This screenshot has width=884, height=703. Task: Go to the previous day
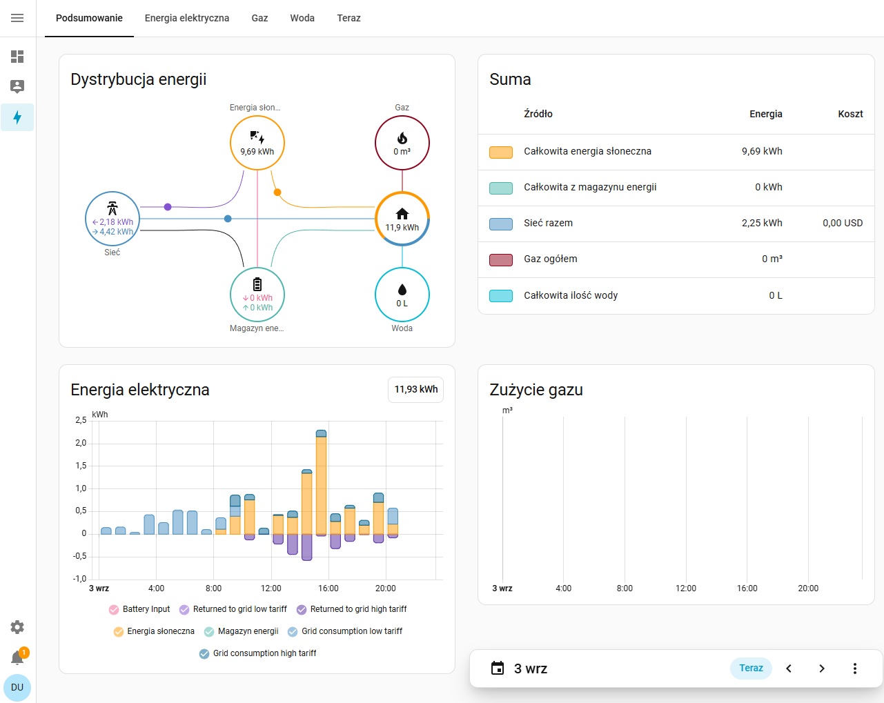[789, 668]
